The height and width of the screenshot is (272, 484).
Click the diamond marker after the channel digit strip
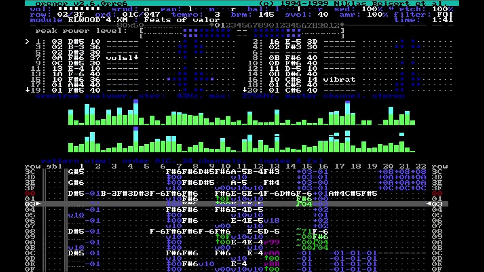pos(342,25)
